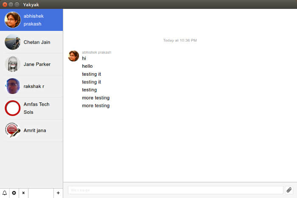This screenshot has height=198, width=297.
Task: Click the sender avatar in chat area
Action: coord(73,56)
